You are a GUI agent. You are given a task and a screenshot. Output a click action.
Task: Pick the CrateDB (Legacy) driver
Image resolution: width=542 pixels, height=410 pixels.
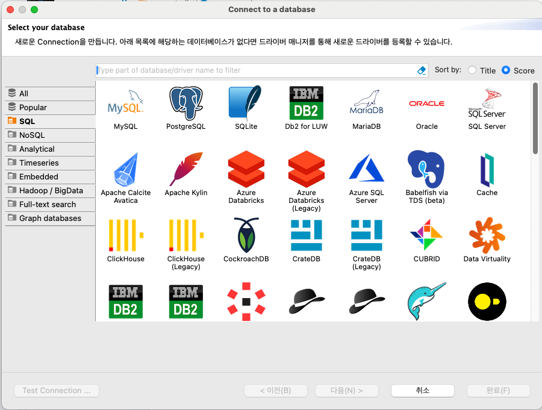366,235
